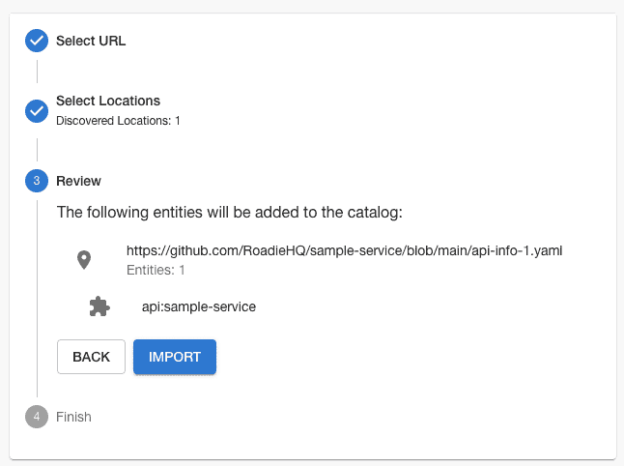Click the step 3 Review number circle
Screen dimensions: 624x466
[37, 181]
